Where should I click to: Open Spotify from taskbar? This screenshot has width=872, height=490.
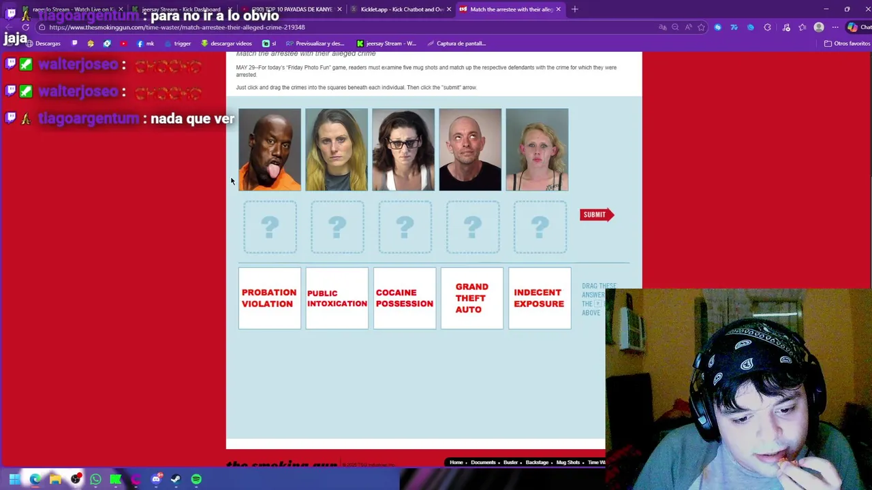point(196,480)
